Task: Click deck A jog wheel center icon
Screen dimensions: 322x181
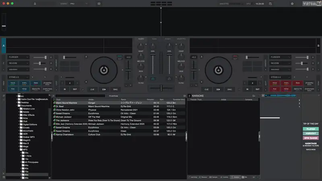Action: pyautogui.click(x=104, y=70)
